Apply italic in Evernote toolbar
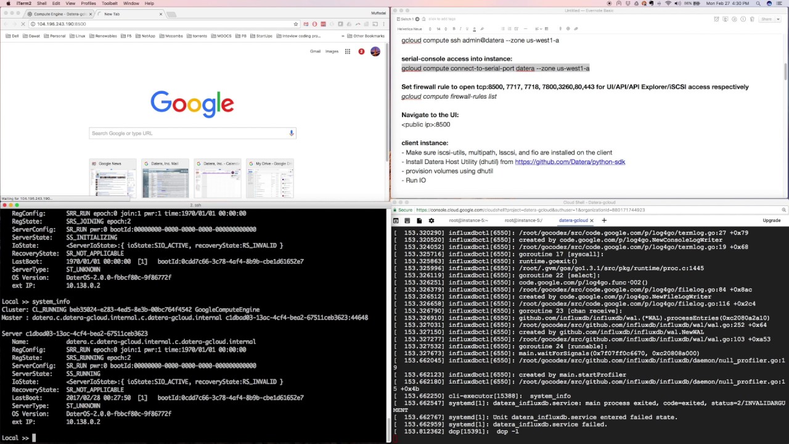Image resolution: width=789 pixels, height=444 pixels. pyautogui.click(x=460, y=28)
